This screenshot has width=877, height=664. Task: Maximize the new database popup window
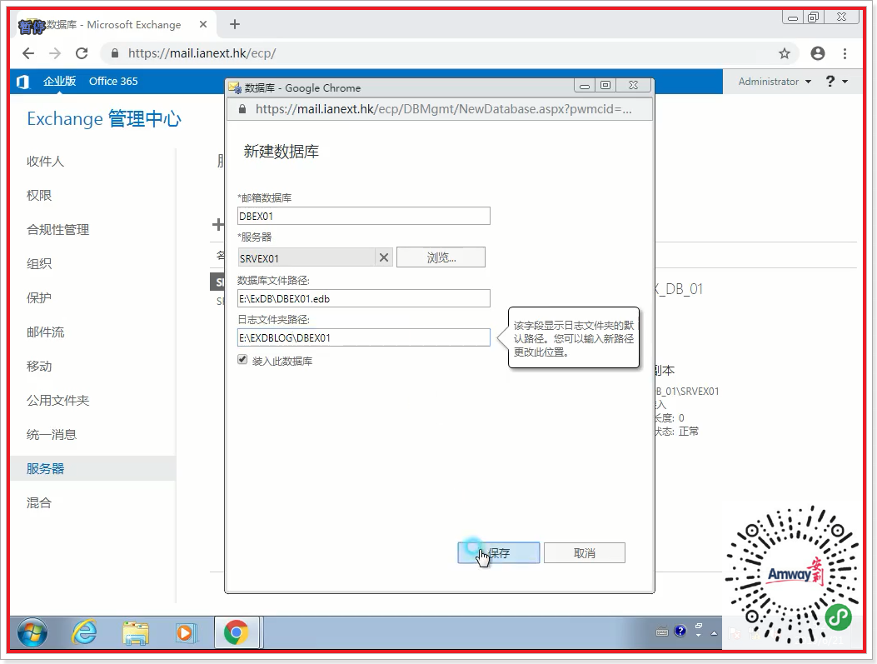coord(605,86)
